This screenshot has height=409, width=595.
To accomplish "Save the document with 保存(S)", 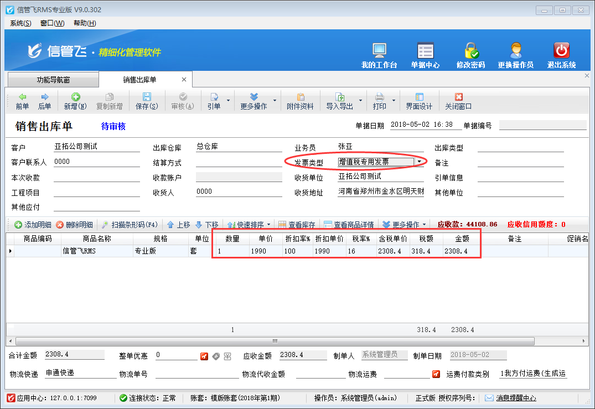I will (x=147, y=101).
